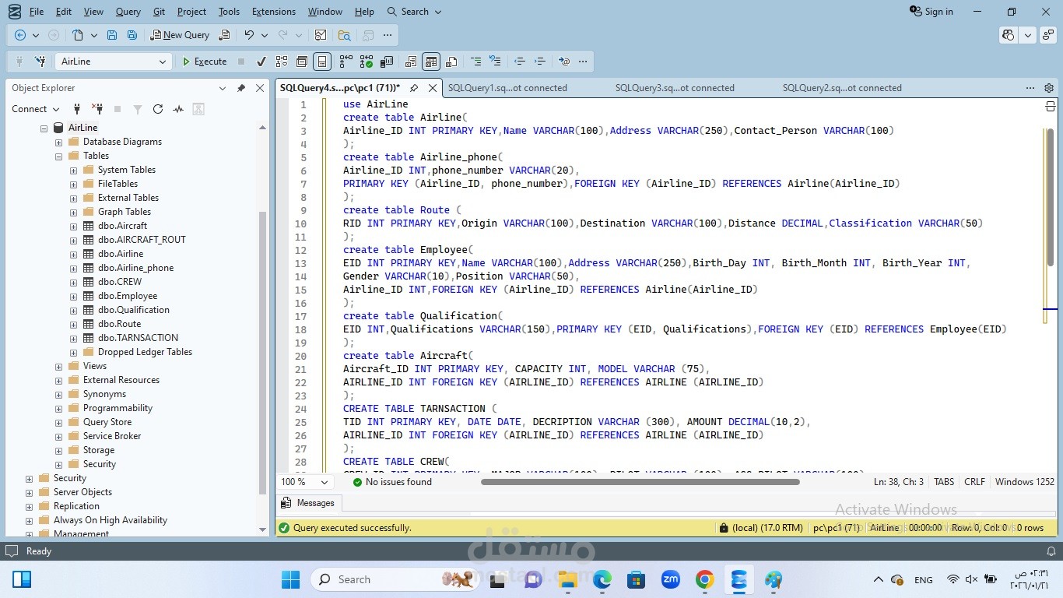This screenshot has width=1063, height=598.
Task: Click the New Query button
Action: coord(180,35)
